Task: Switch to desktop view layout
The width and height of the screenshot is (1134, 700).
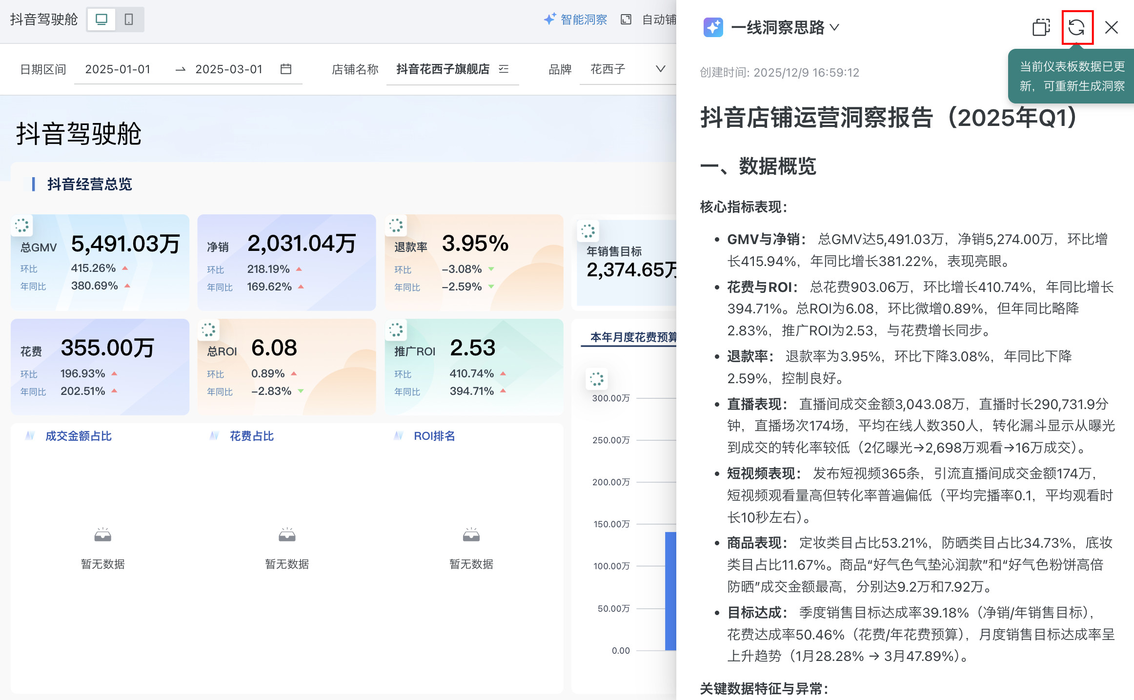Action: pos(101,20)
